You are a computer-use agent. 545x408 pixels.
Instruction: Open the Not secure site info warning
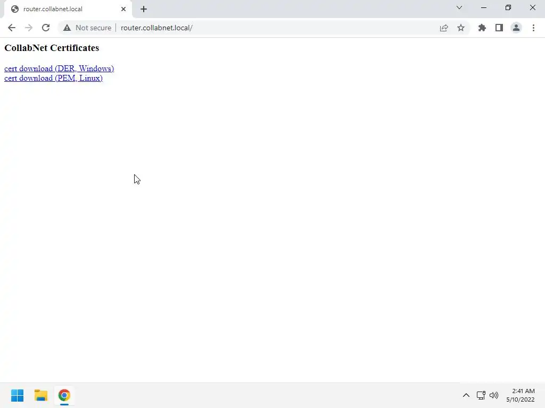tap(87, 28)
